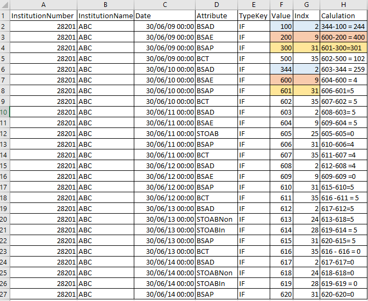Select blue cell with value 344
Image resolution: width=368 pixels, height=301 pixels.
pyautogui.click(x=282, y=69)
